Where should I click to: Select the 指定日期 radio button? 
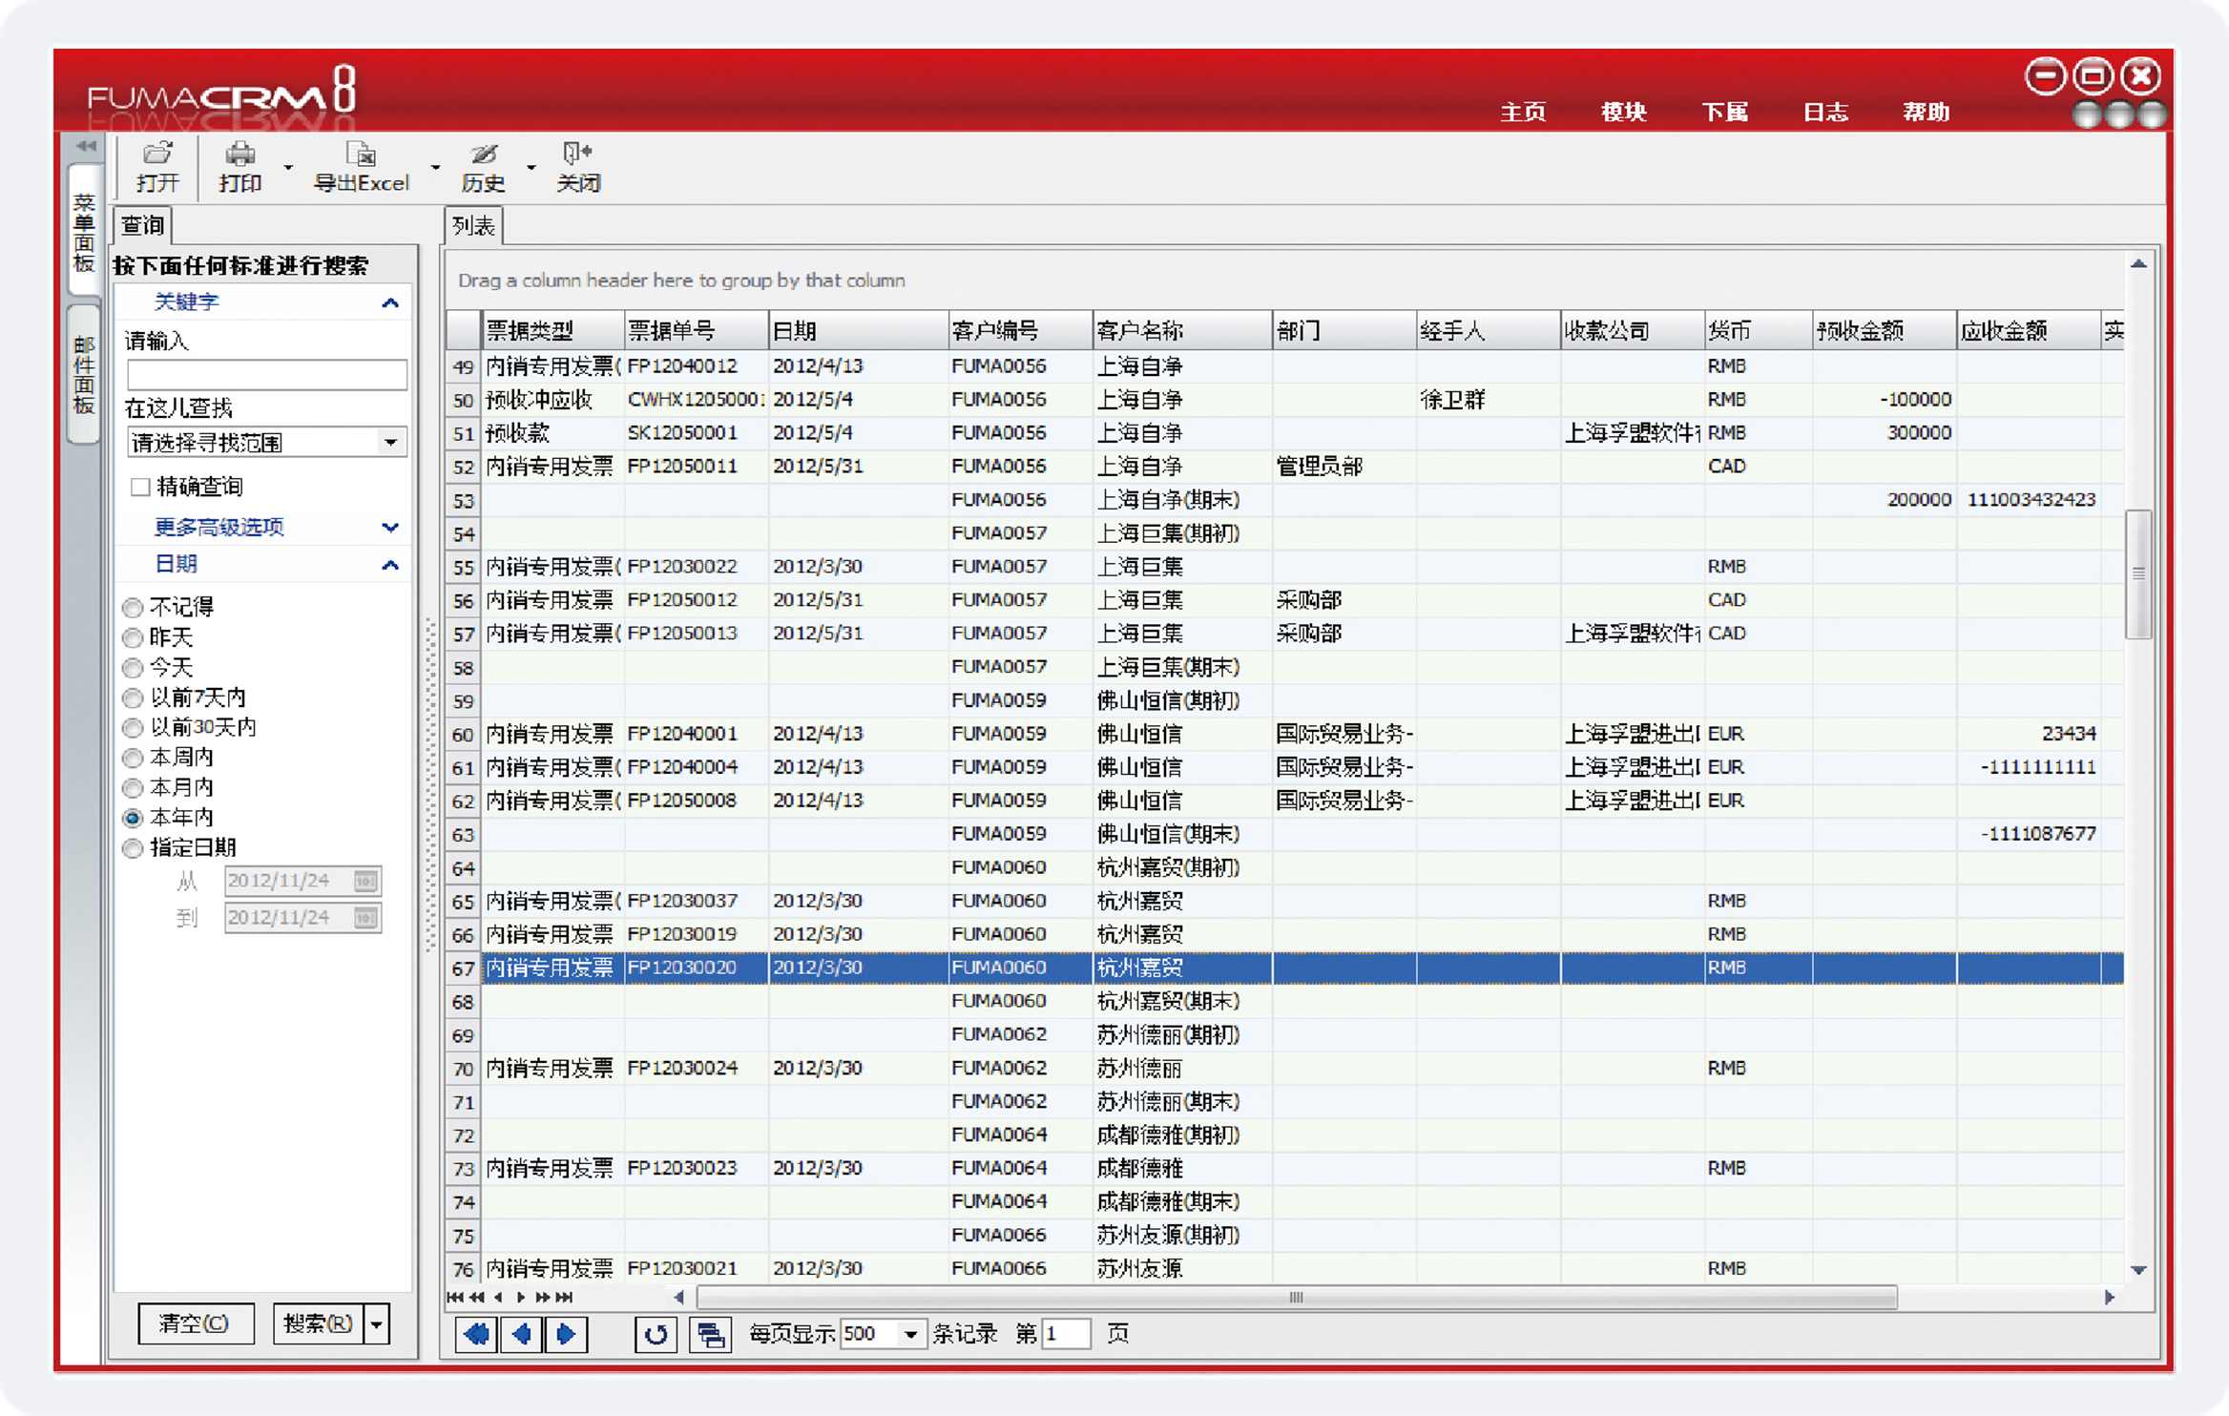[x=134, y=848]
